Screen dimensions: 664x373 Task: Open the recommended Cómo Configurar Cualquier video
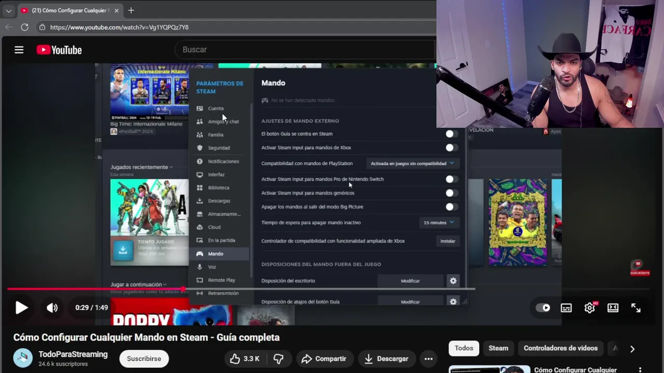pyautogui.click(x=575, y=370)
